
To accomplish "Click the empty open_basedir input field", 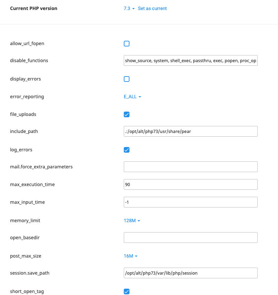I will tap(190, 238).
